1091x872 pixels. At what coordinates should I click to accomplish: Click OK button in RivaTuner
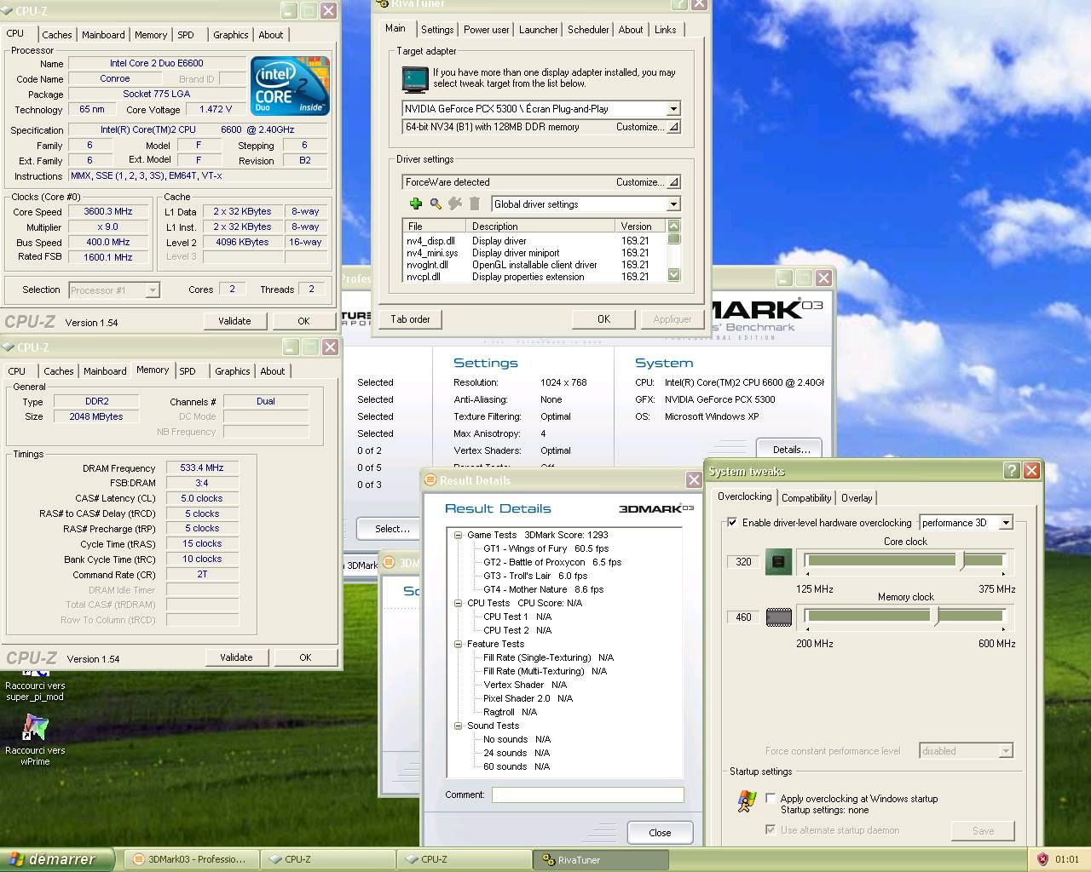pos(603,319)
